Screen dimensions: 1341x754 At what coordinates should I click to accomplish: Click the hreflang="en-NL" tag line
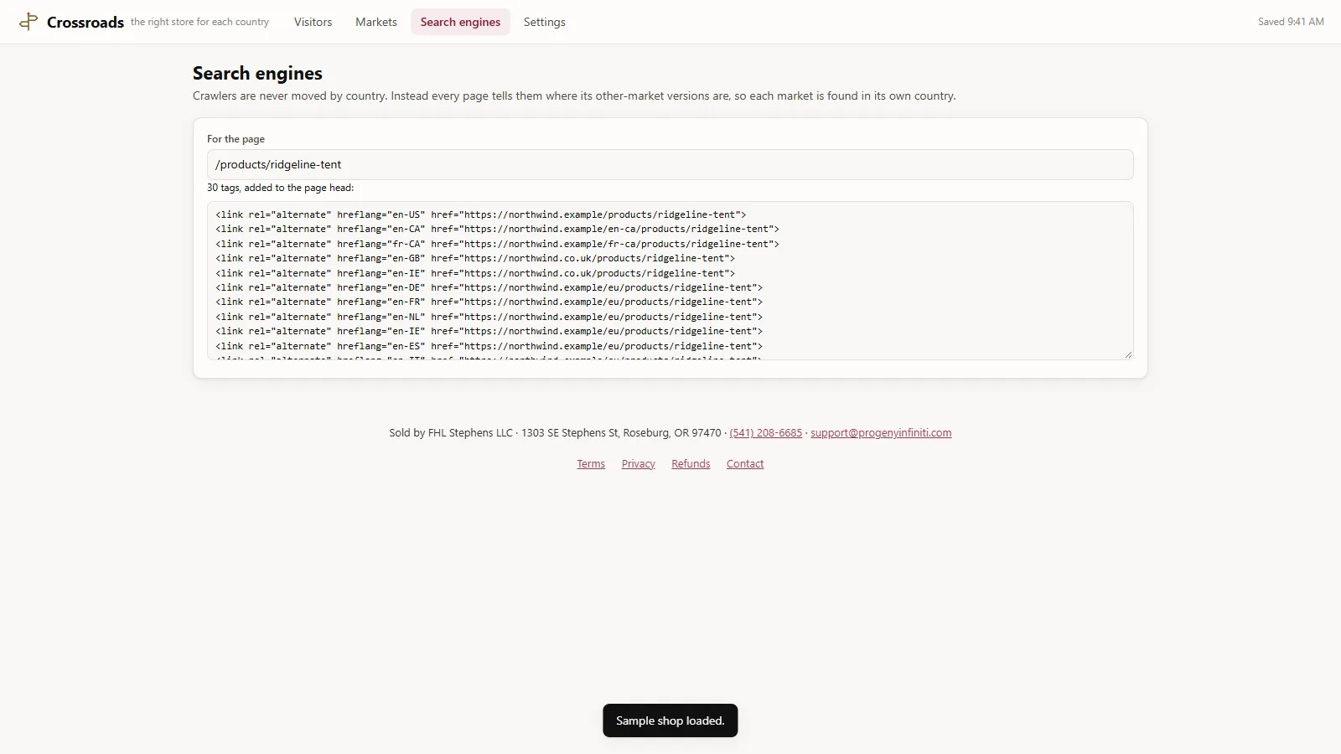pos(489,317)
